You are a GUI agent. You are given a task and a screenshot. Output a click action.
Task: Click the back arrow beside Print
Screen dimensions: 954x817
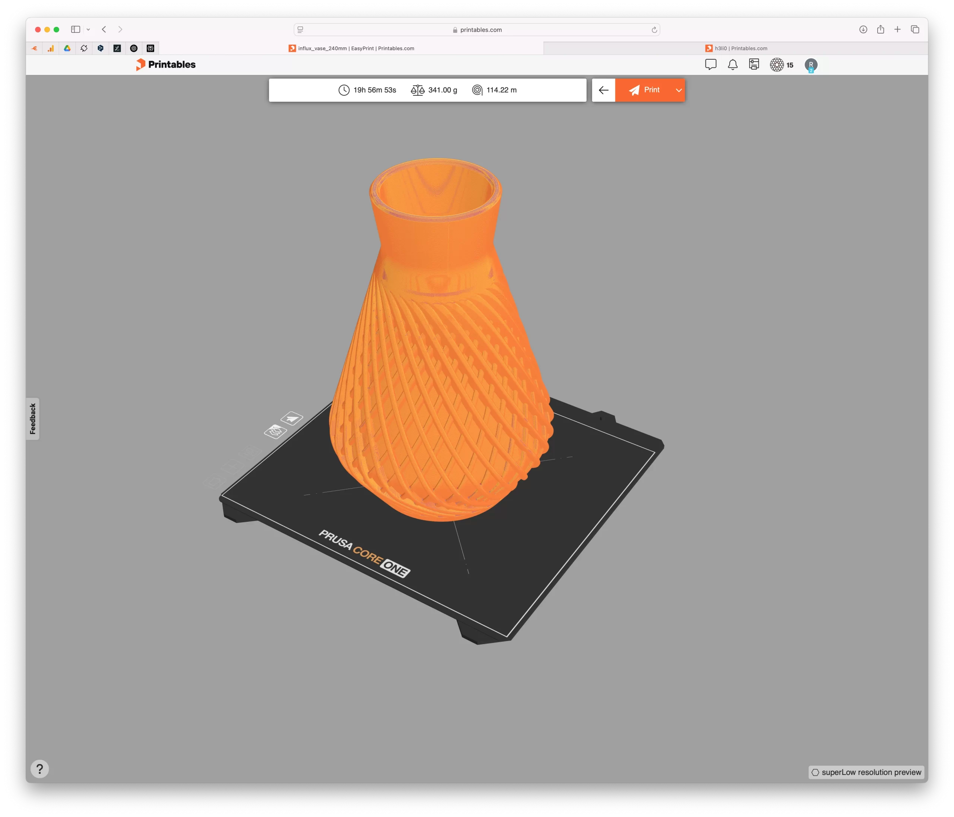tap(603, 90)
